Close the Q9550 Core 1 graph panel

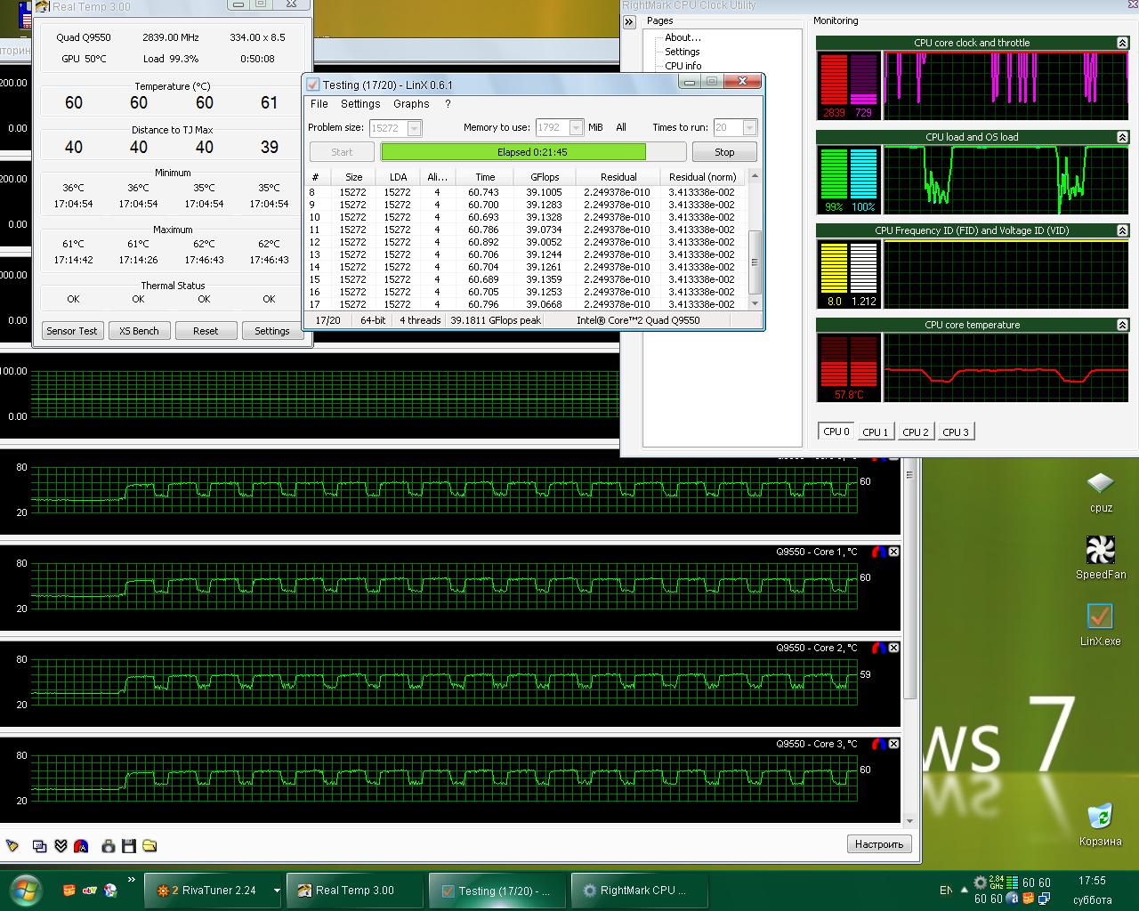tap(893, 552)
